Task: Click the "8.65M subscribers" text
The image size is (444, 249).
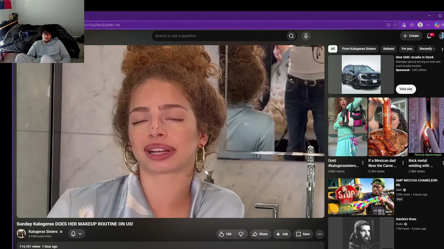Action: pyautogui.click(x=40, y=237)
